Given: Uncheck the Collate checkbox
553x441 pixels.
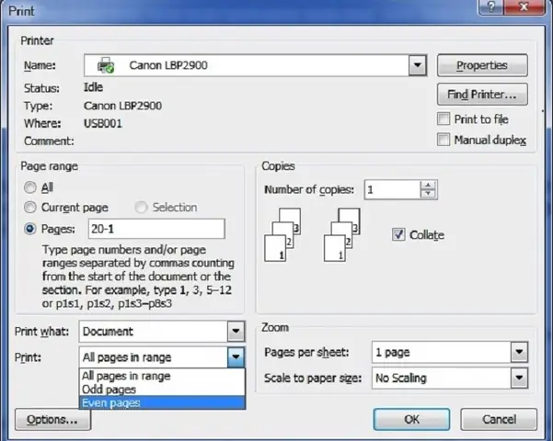Looking at the screenshot, I should 398,234.
